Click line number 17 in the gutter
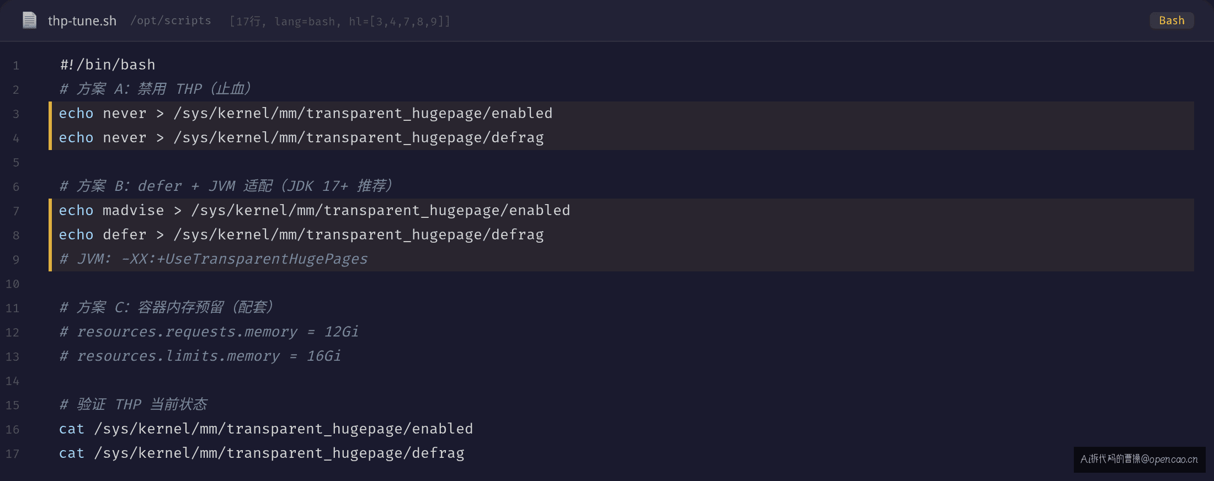 coord(13,454)
